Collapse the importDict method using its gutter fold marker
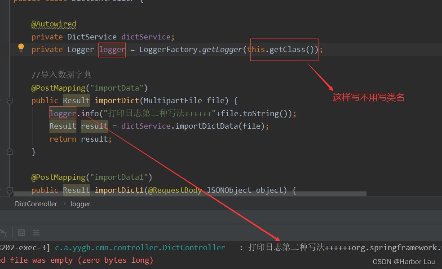This screenshot has width=442, height=269. tap(10, 101)
